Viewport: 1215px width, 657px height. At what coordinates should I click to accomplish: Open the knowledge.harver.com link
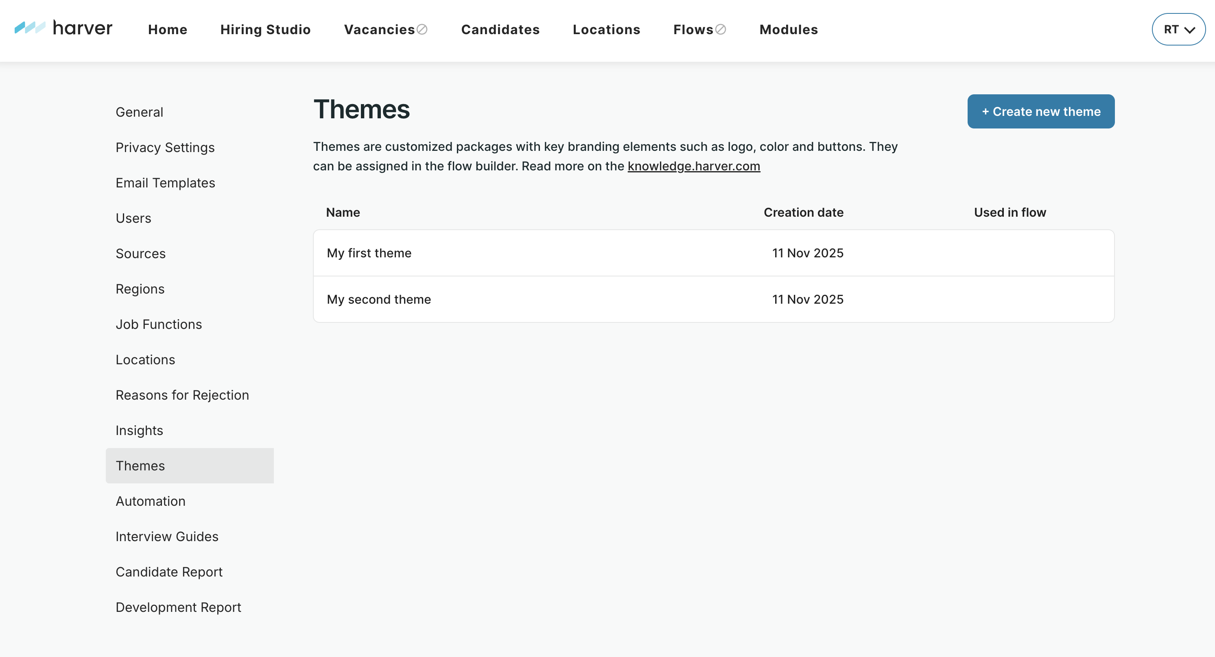tap(693, 166)
